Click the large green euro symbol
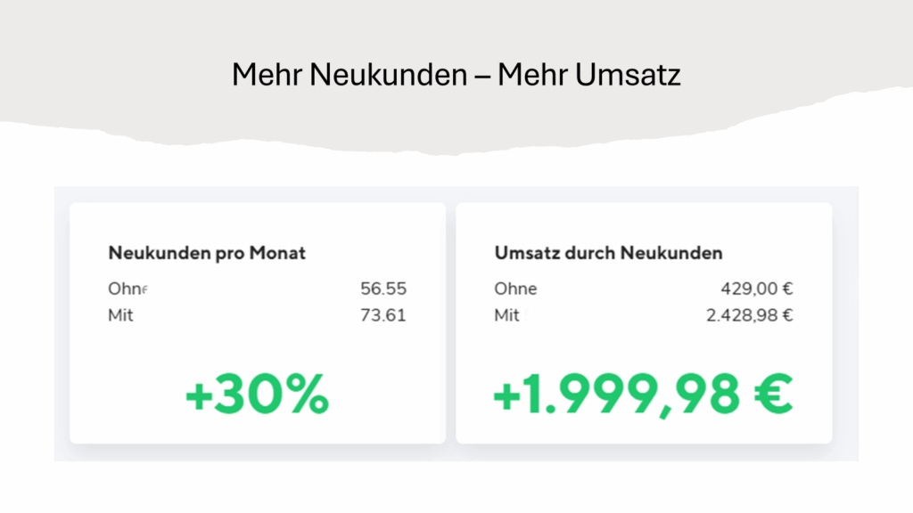This screenshot has height=513, width=913. [x=769, y=396]
